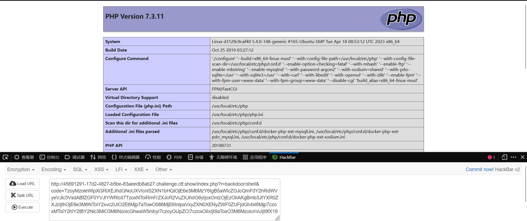
Task: Open the Inspector (查看器) panel
Action: pos(24,157)
